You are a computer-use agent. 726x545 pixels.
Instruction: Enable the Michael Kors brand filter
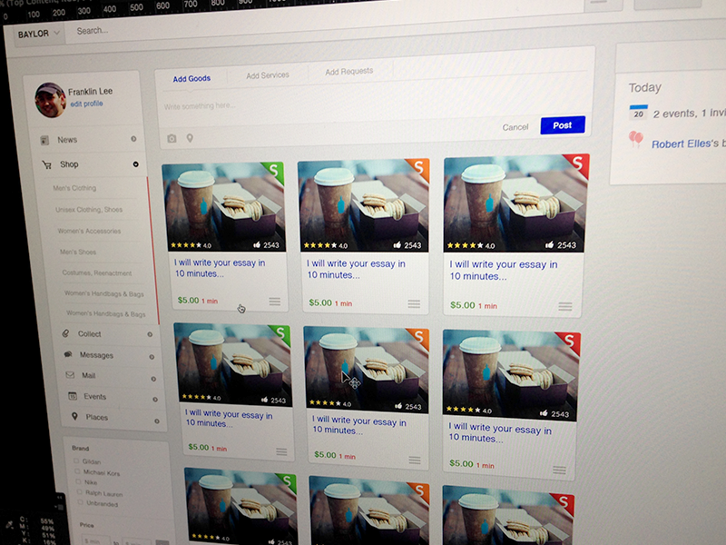point(78,471)
